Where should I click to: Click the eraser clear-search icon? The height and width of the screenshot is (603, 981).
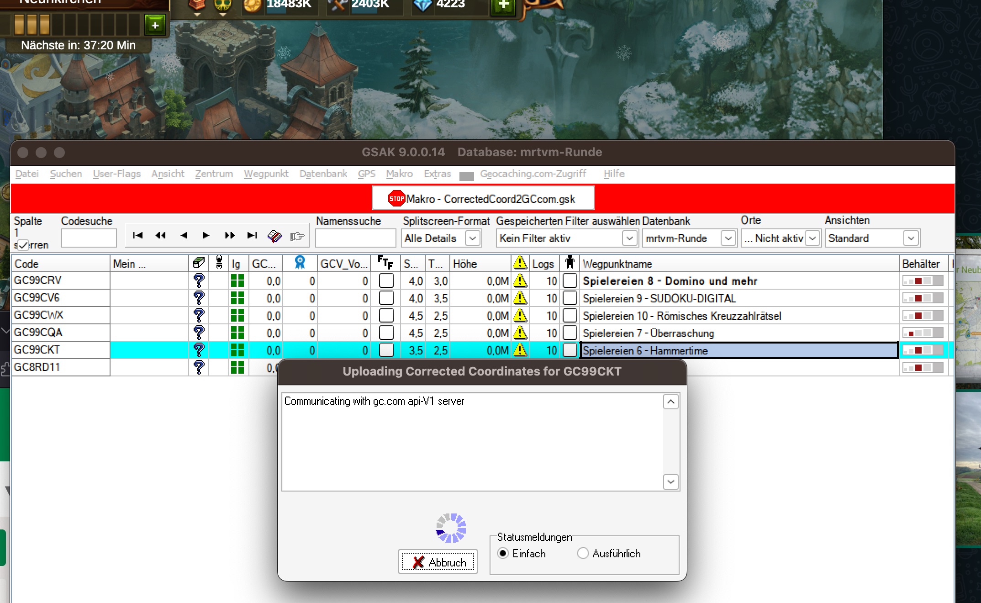tap(275, 236)
